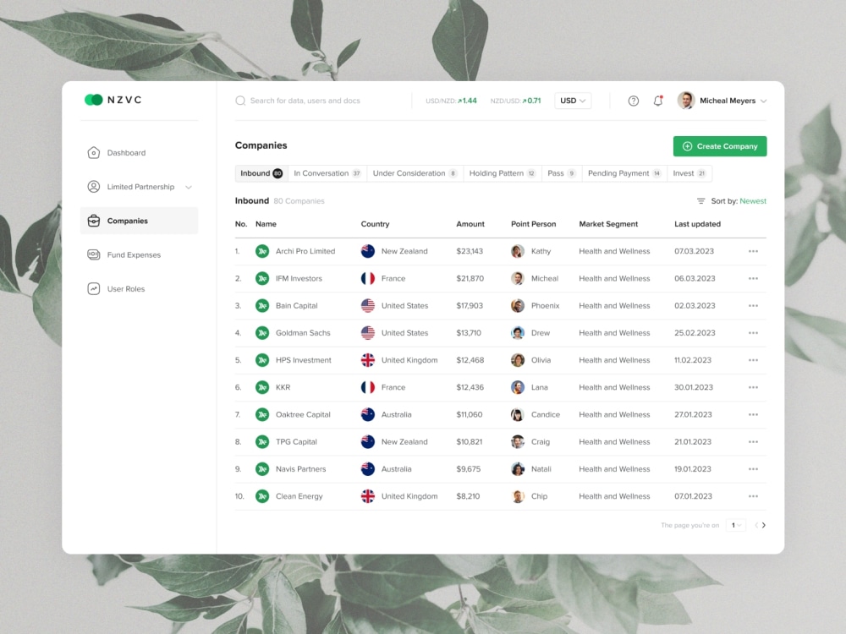Image resolution: width=846 pixels, height=634 pixels.
Task: Go to the previous page arrow
Action: (x=756, y=525)
